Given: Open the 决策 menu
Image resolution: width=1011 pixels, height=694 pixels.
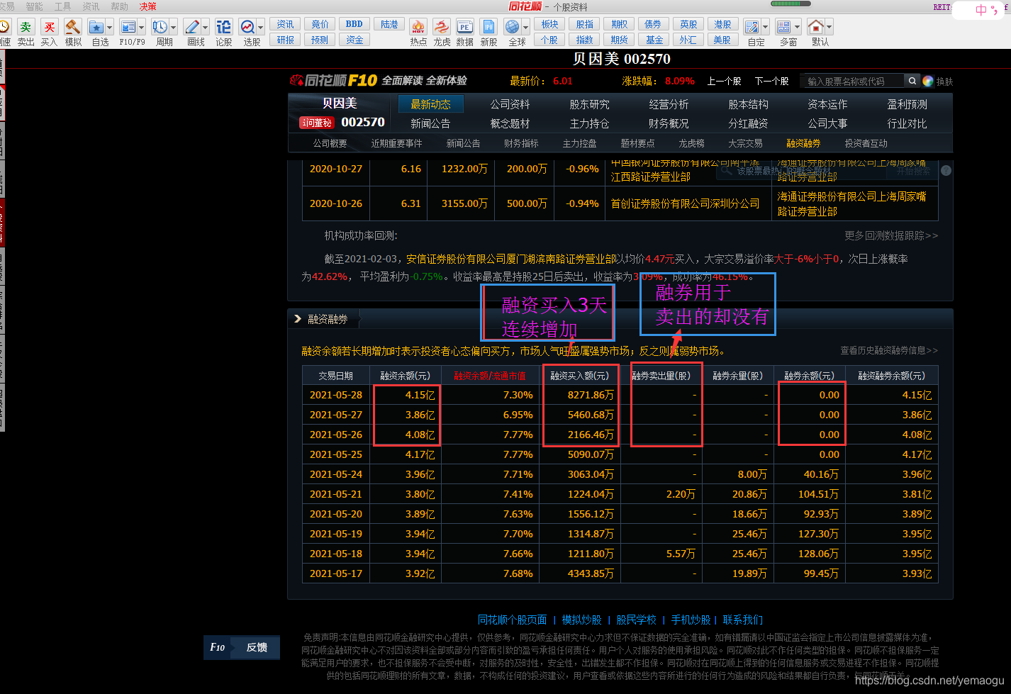Looking at the screenshot, I should coord(148,6).
